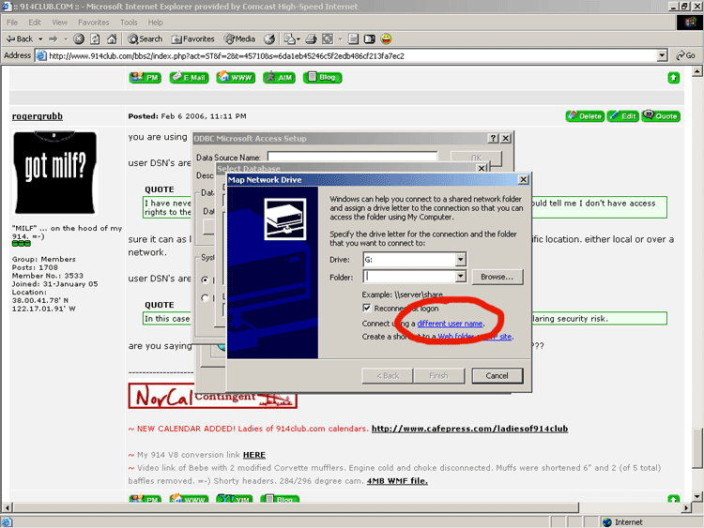Click inside the Folder text field

click(409, 277)
